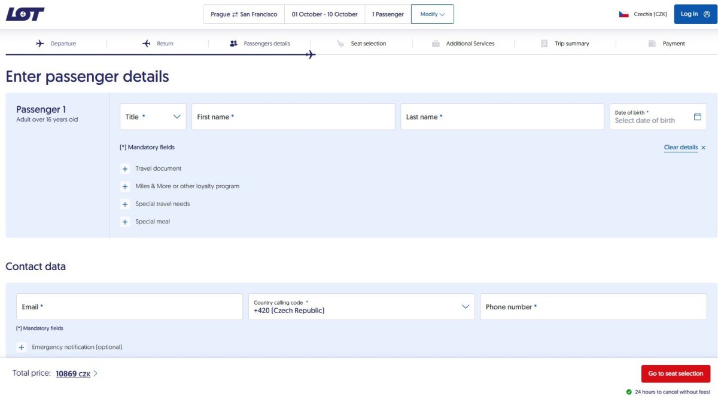718x399 pixels.
Task: Expand the Special travel needs section
Action: [x=156, y=204]
